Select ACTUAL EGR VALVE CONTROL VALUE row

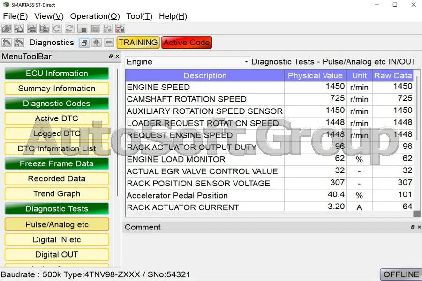(270, 171)
